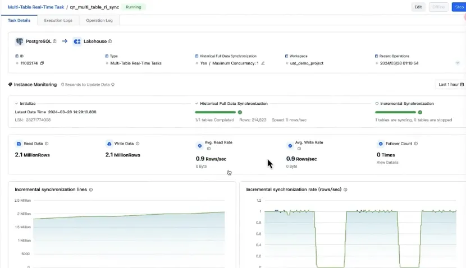Click the info icon beside Read Data
466x268 pixels.
(x=47, y=144)
